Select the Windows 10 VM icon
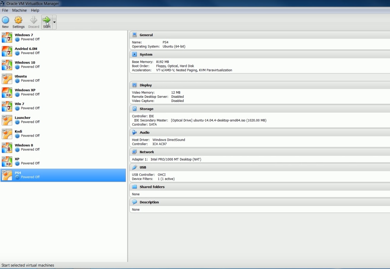The height and width of the screenshot is (269, 390). (7, 65)
